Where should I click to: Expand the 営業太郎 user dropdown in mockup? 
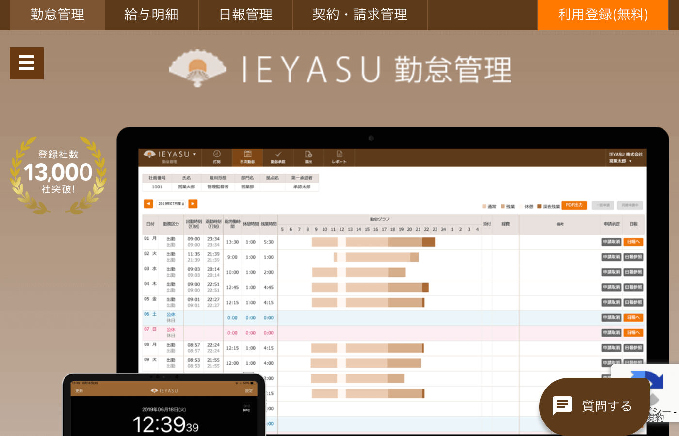tap(620, 161)
